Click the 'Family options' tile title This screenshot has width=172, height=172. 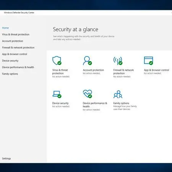(121, 103)
